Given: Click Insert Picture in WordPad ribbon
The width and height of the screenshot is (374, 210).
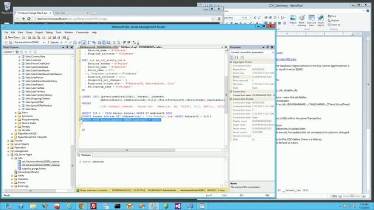Looking at the screenshot, I should [x=293, y=20].
